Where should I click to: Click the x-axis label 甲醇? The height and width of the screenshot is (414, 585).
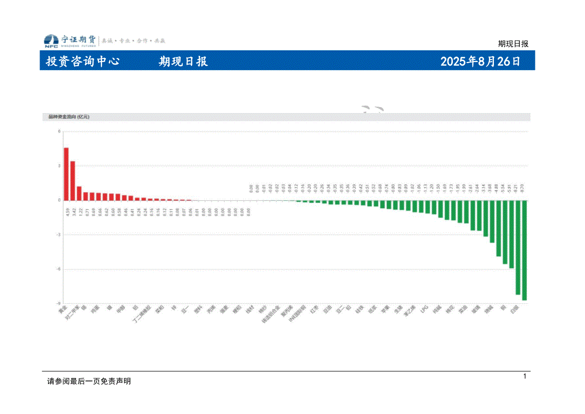click(x=121, y=309)
